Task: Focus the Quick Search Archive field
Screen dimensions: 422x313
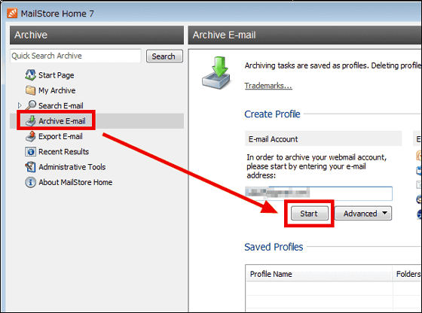Action: pyautogui.click(x=75, y=56)
